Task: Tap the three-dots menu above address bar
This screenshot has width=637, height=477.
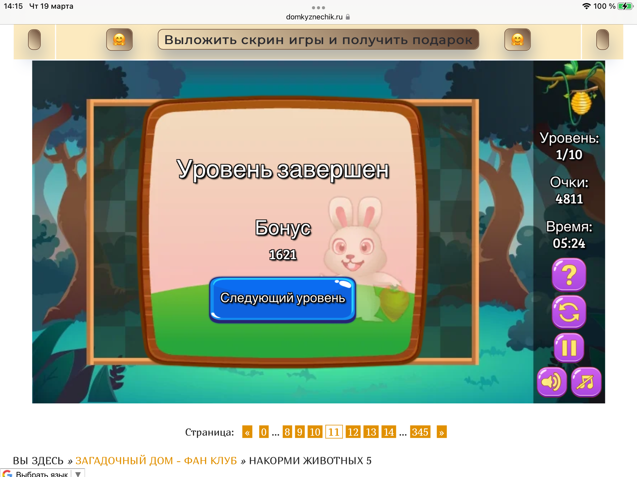Action: point(318,7)
